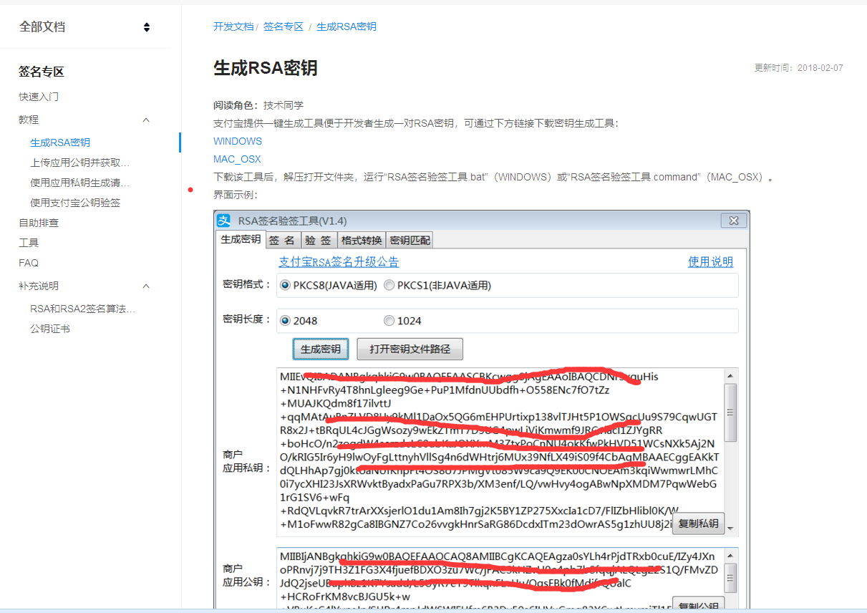This screenshot has width=867, height=613.
Task: Click 开发文档 breadcrumb link
Action: click(x=233, y=26)
